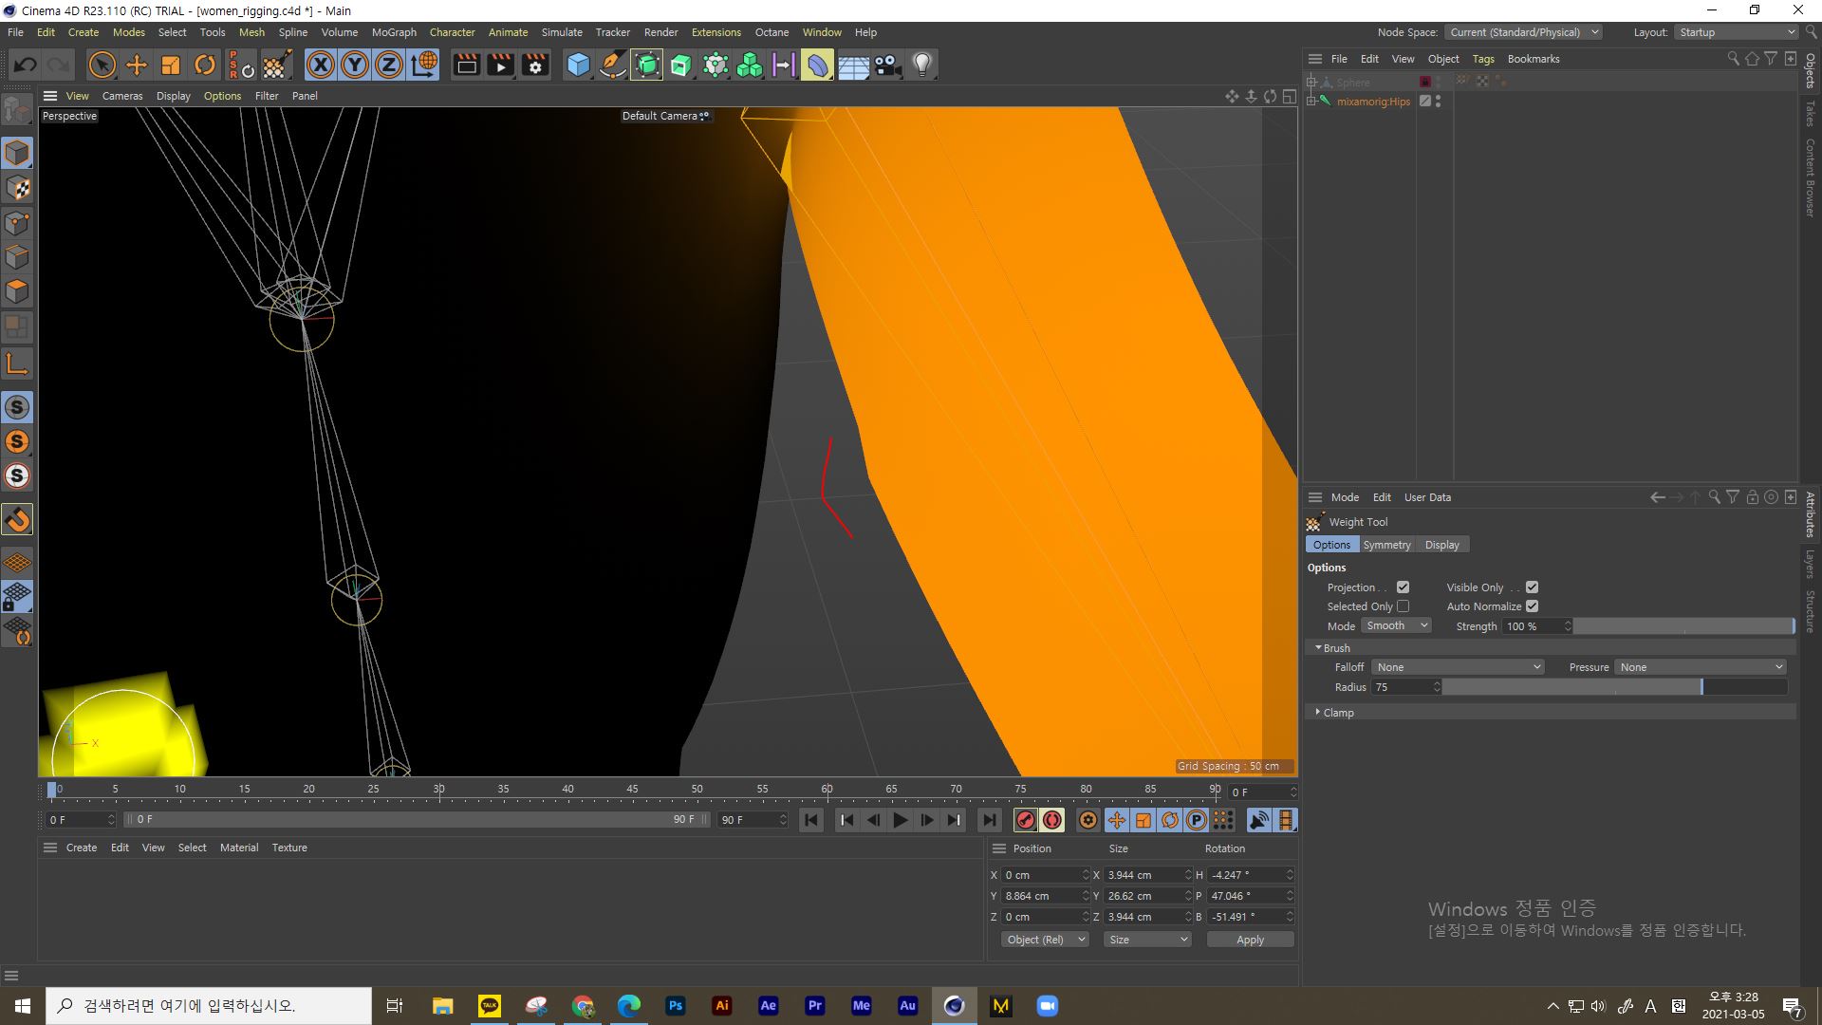Open the Octane menu
This screenshot has width=1822, height=1025.
(772, 32)
